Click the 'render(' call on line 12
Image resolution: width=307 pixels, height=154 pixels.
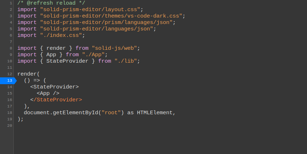point(29,74)
